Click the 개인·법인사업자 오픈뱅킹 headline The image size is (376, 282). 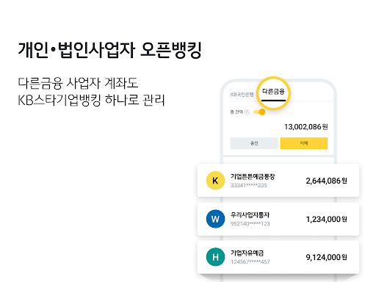click(109, 50)
